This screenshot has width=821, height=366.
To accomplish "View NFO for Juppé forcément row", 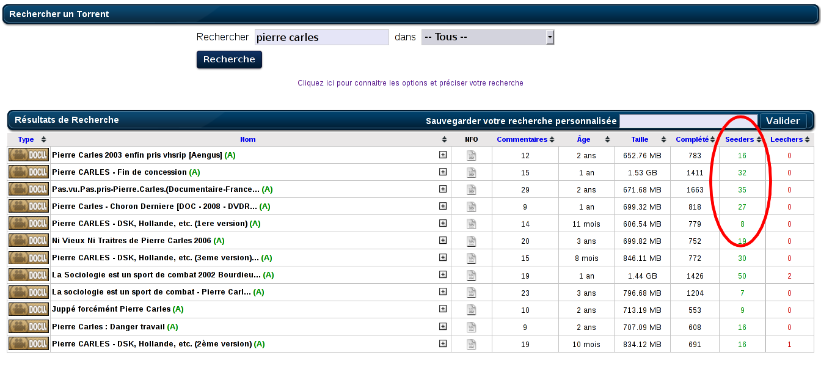I will click(x=471, y=310).
